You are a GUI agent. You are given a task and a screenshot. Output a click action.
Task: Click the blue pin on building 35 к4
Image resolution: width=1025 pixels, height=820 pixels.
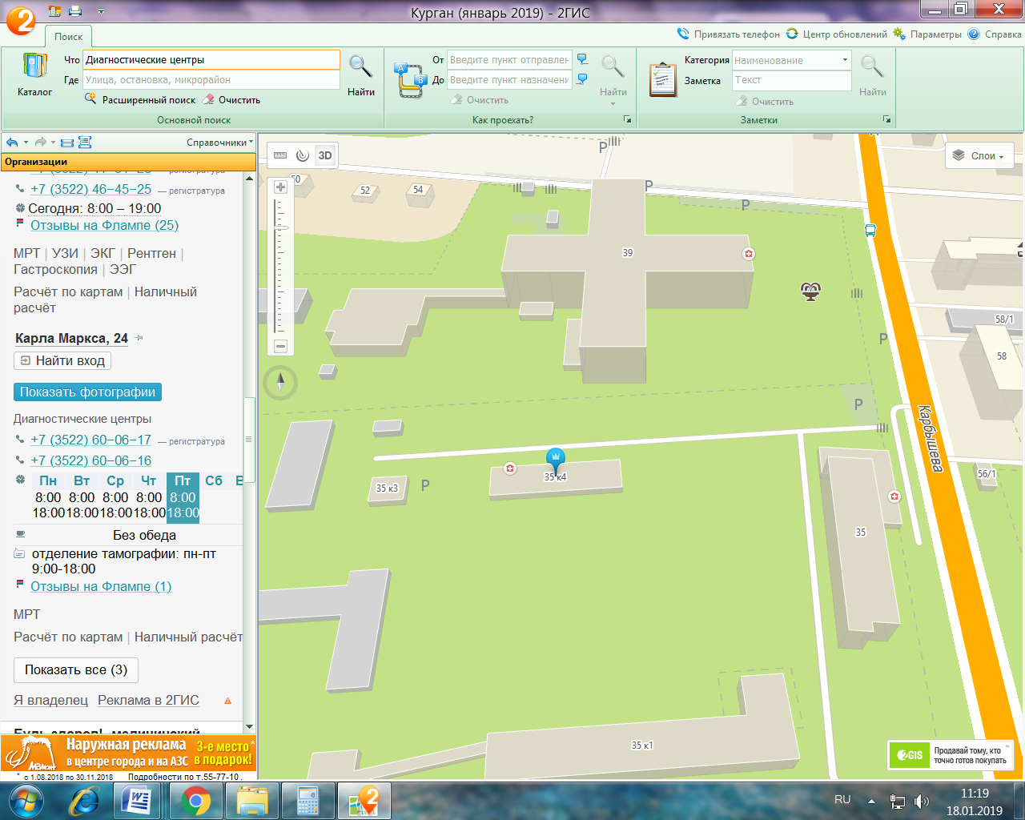[x=555, y=460]
